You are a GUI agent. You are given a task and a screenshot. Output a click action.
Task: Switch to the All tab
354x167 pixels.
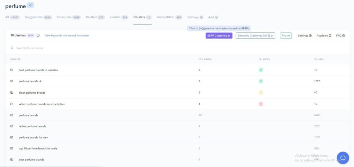coord(12,17)
